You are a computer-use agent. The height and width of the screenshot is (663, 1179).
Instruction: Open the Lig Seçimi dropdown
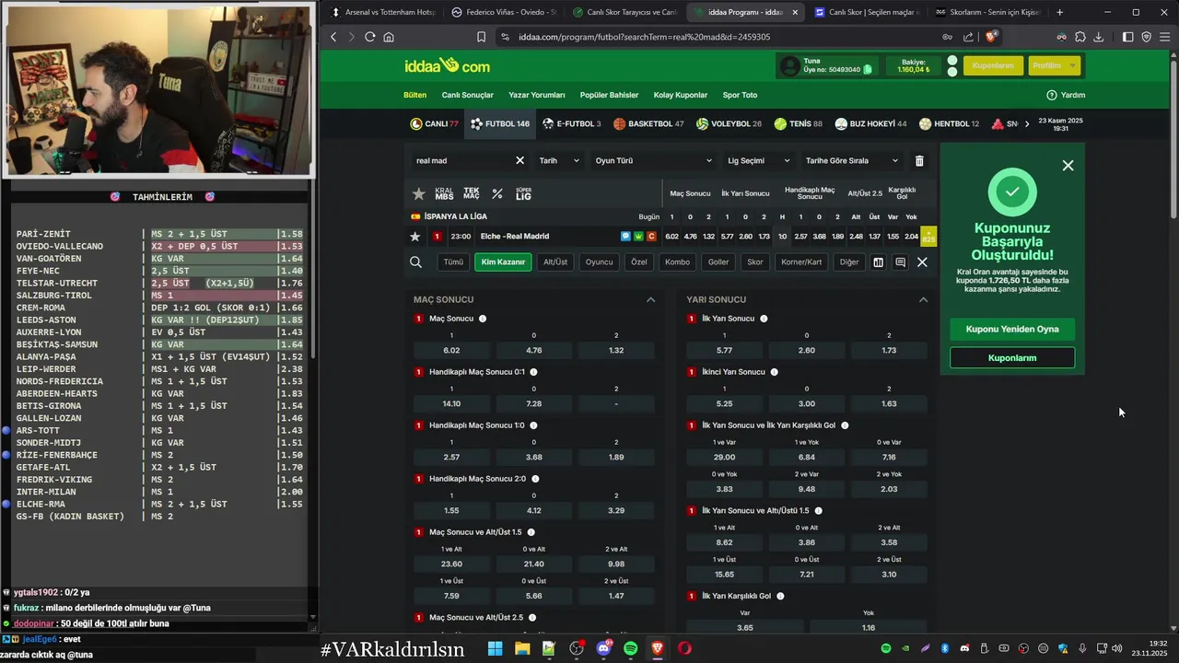click(758, 160)
